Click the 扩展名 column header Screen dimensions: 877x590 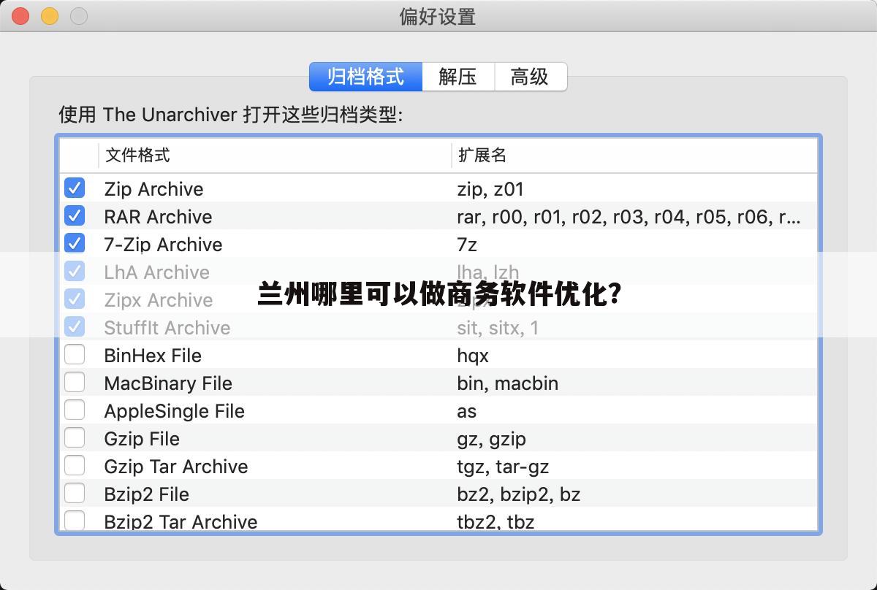point(483,156)
